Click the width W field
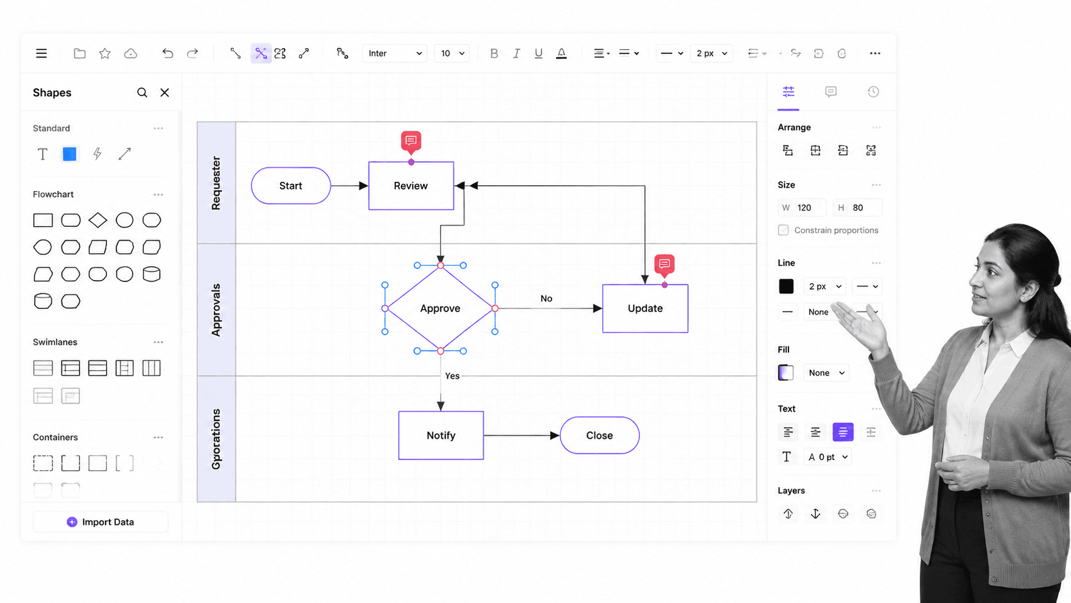The width and height of the screenshot is (1071, 603). point(802,208)
